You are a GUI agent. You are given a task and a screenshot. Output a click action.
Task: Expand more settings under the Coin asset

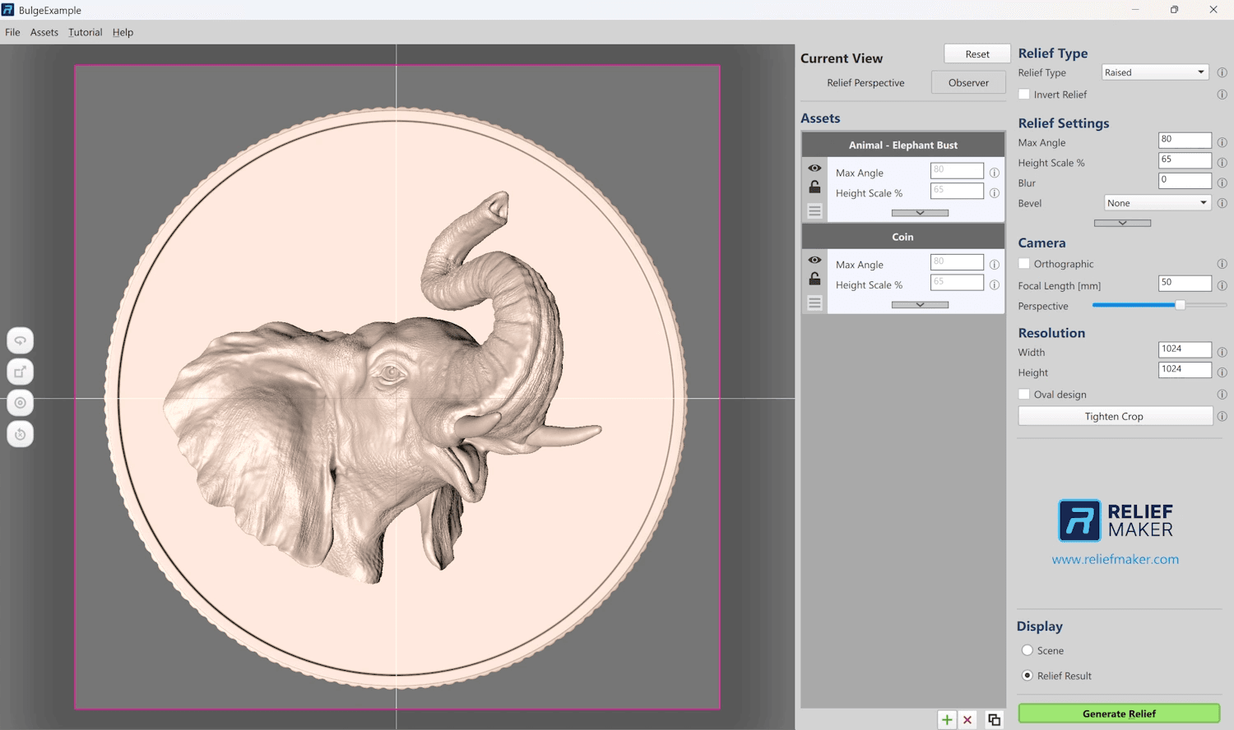click(920, 305)
